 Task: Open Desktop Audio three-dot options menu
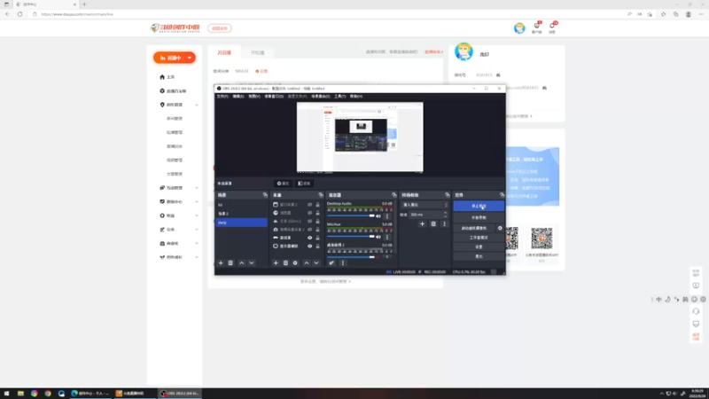(x=387, y=216)
